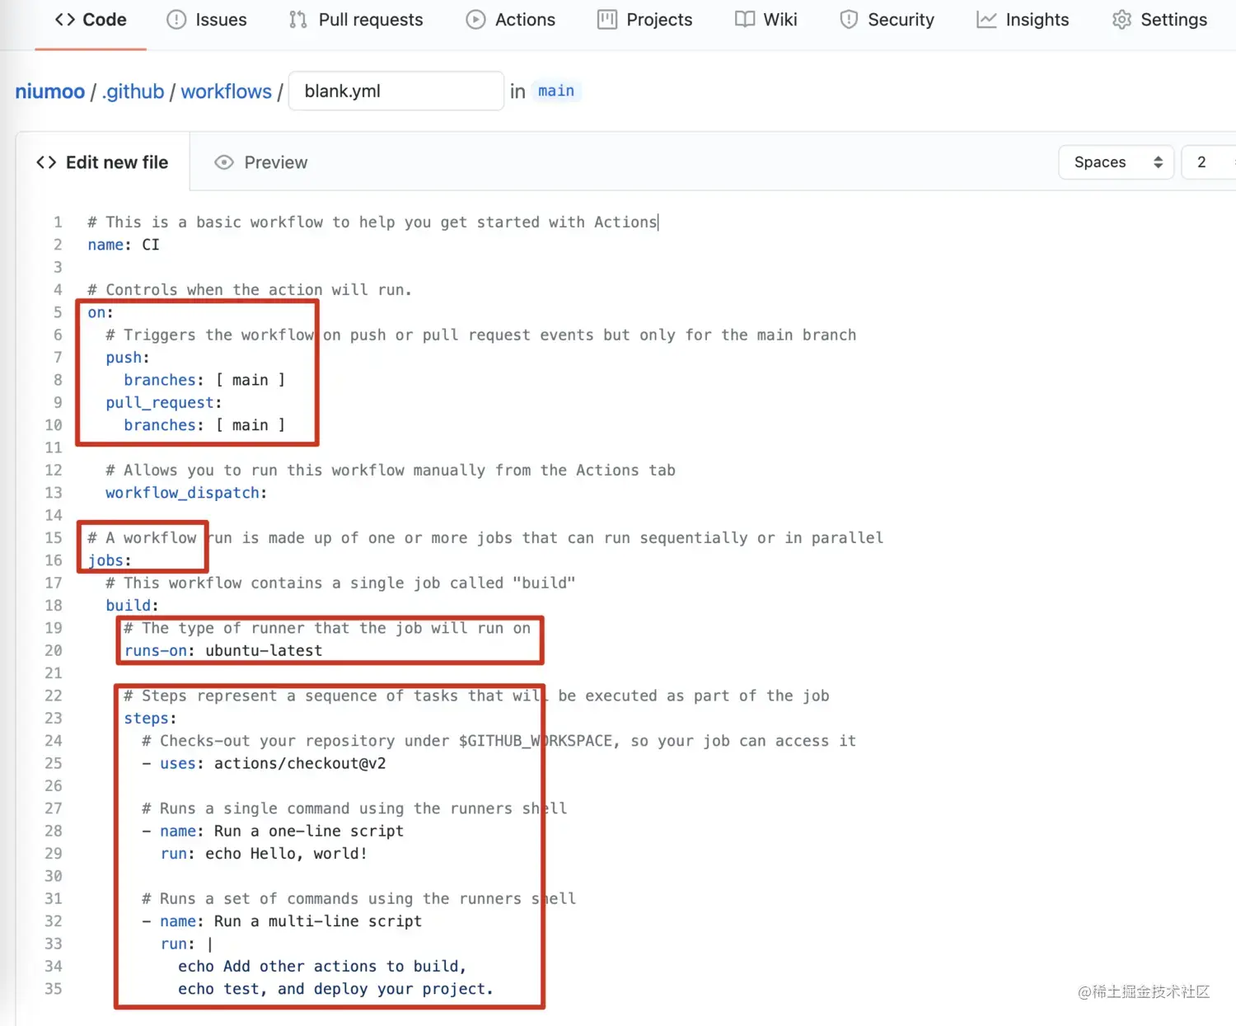
Task: Open the Issues tab
Action: pyautogui.click(x=207, y=20)
